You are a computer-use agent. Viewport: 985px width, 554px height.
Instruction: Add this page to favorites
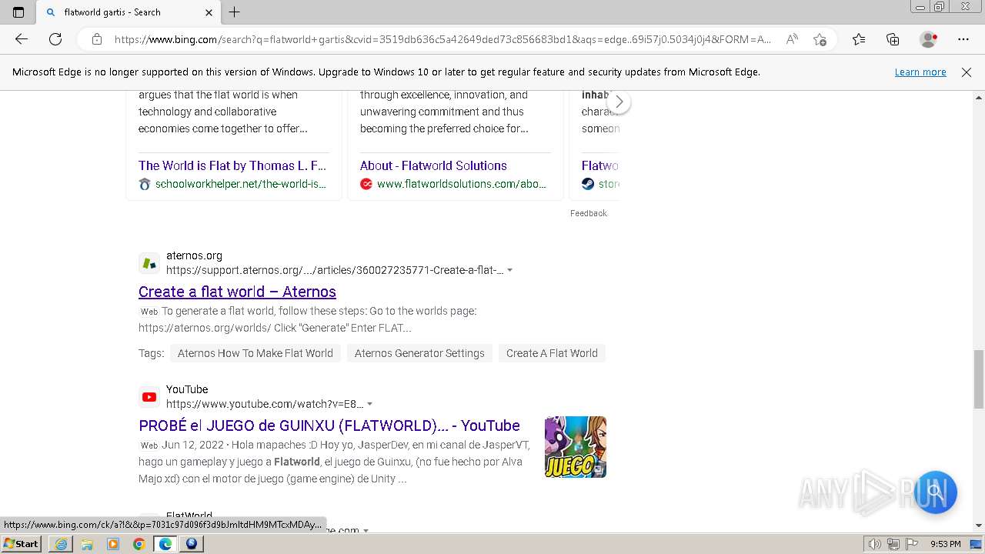820,39
